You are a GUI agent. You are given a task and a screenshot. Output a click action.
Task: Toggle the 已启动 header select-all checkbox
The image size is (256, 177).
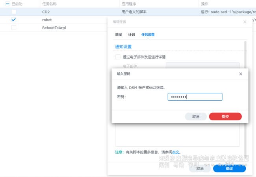(8, 4)
